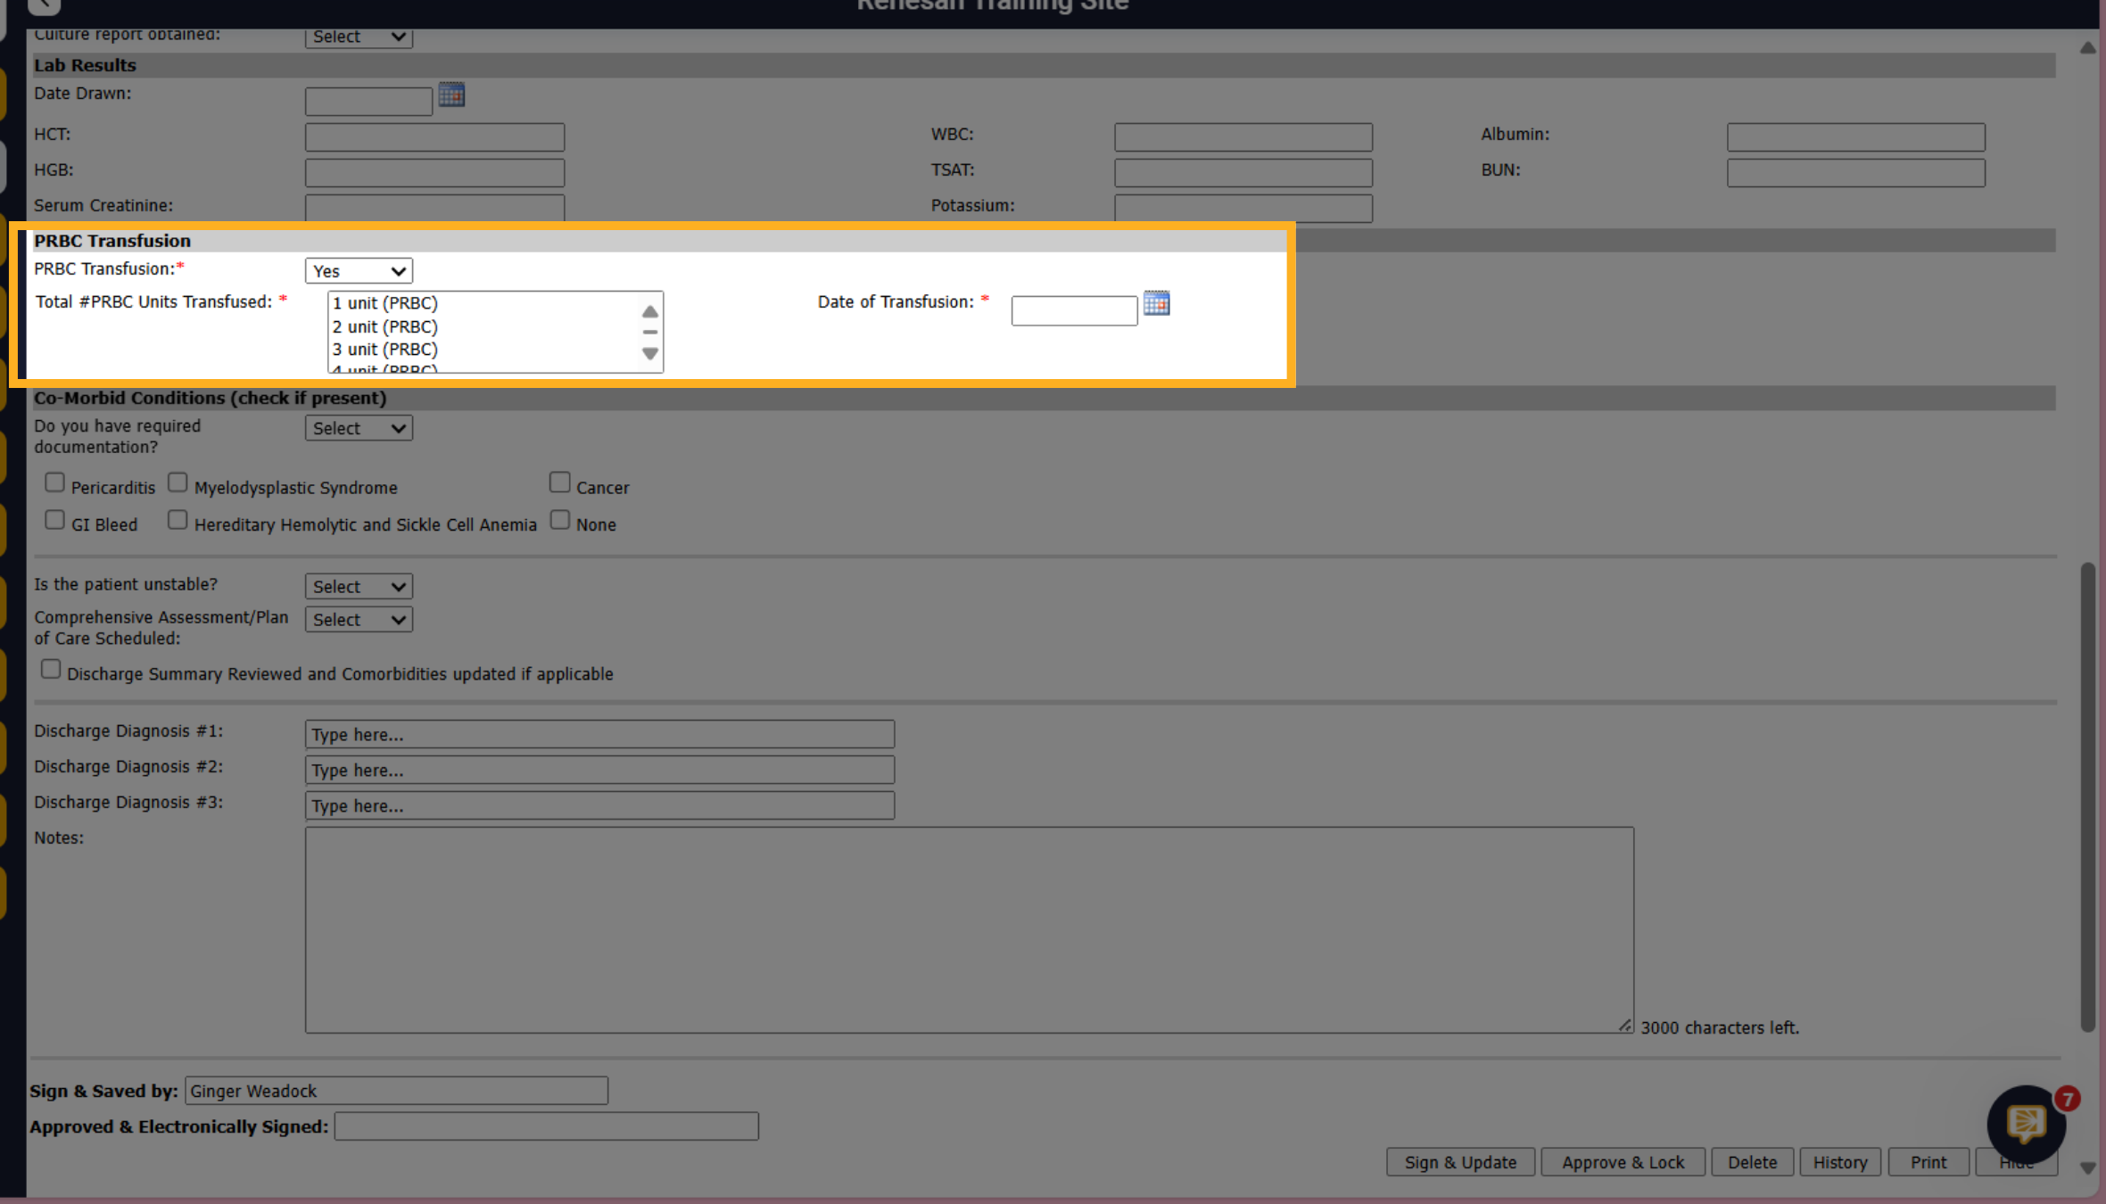This screenshot has height=1204, width=2106.
Task: Tick Discharge Summary Reviewed checkbox
Action: [51, 670]
